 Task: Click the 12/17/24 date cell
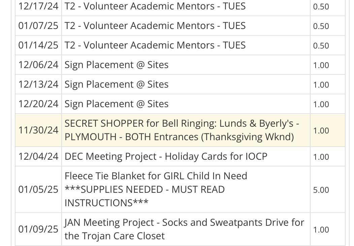point(38,6)
